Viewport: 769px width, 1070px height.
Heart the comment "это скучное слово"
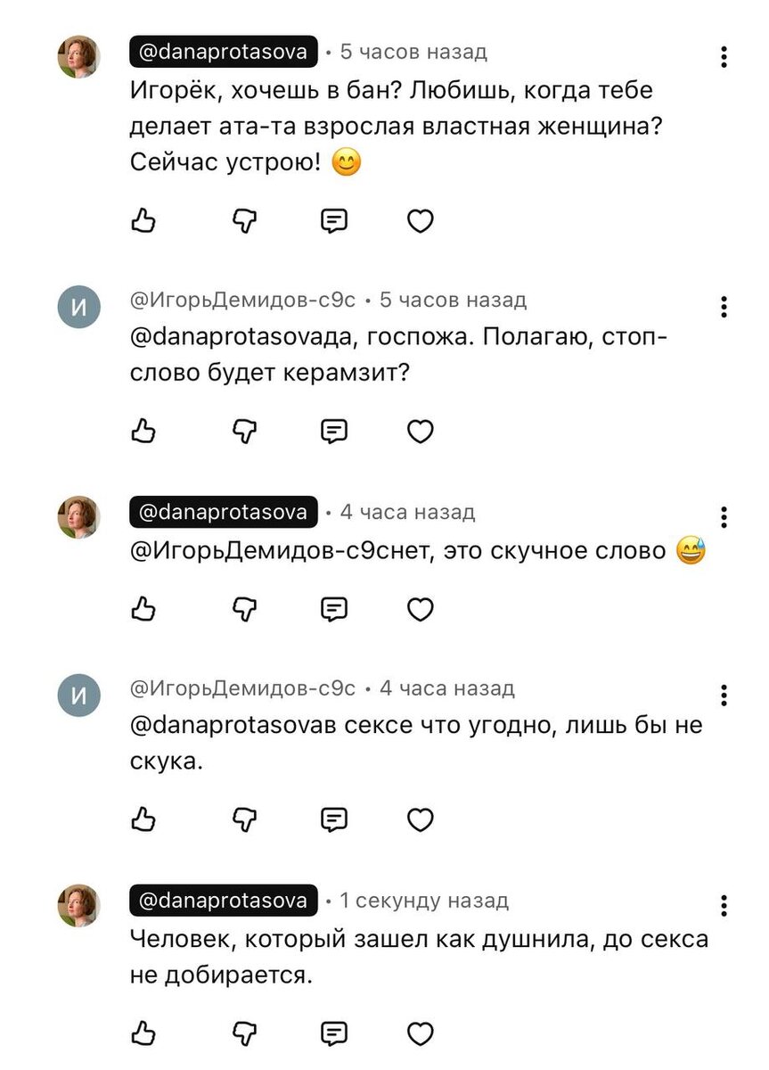pos(420,610)
